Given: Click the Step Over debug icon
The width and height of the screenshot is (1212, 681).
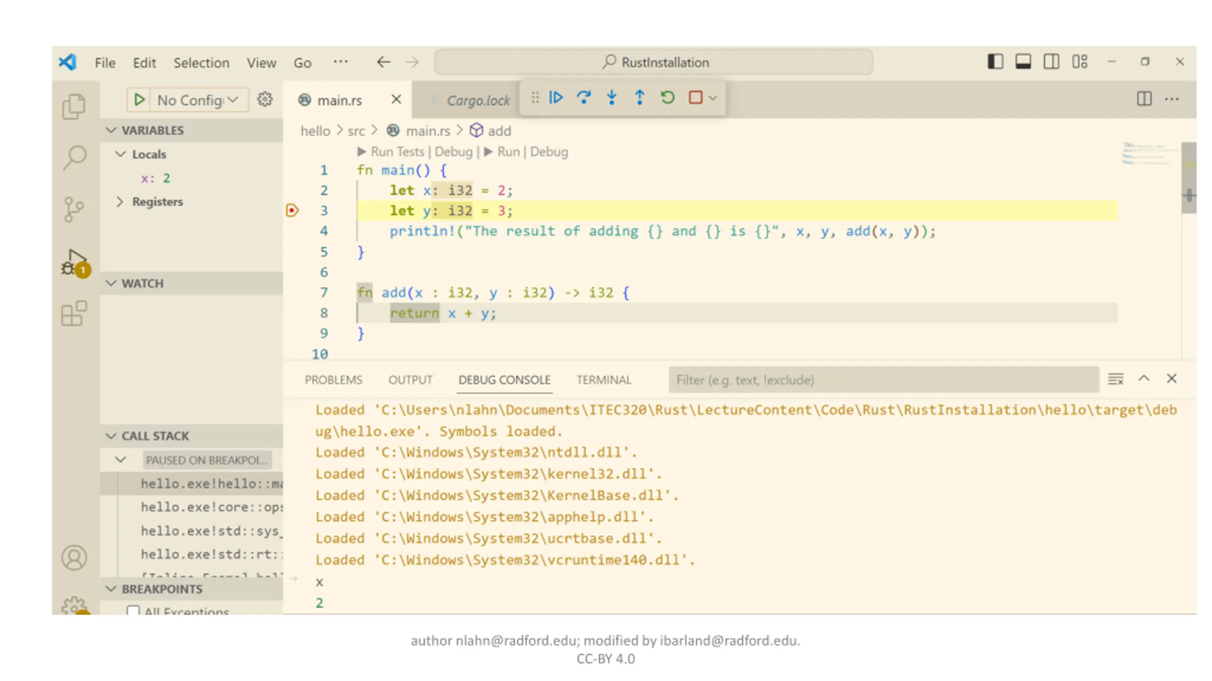Looking at the screenshot, I should (x=583, y=98).
